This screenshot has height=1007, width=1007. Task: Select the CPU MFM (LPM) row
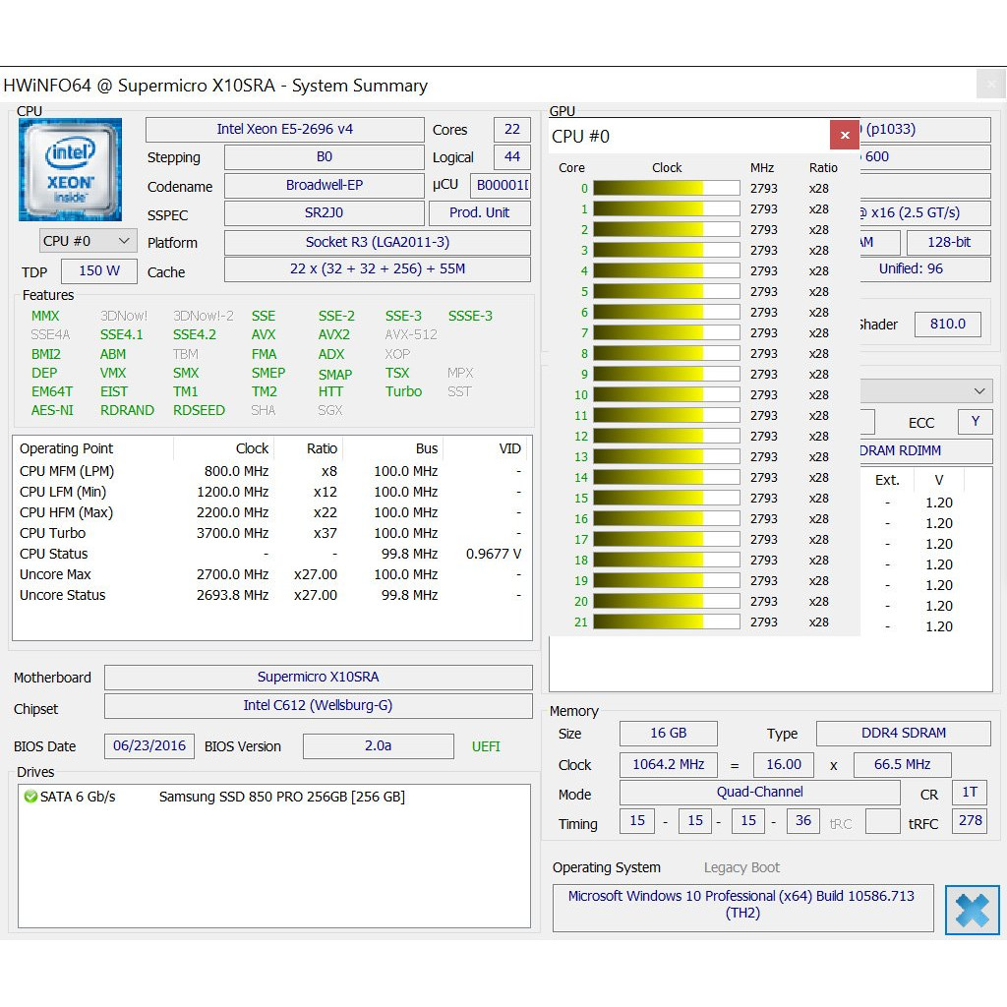pyautogui.click(x=271, y=471)
